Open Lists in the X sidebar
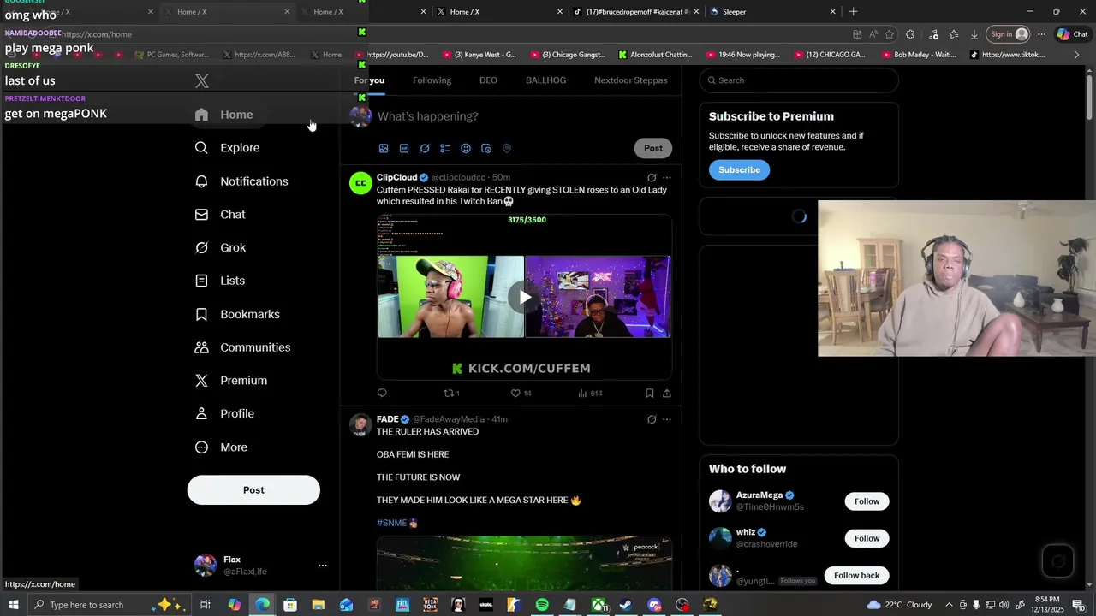The width and height of the screenshot is (1096, 616). (x=221, y=281)
